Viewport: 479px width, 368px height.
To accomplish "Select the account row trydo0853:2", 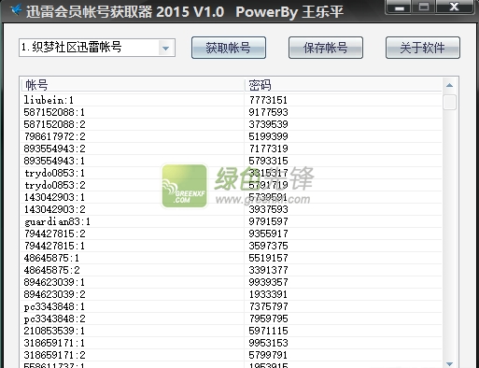I will (x=232, y=185).
